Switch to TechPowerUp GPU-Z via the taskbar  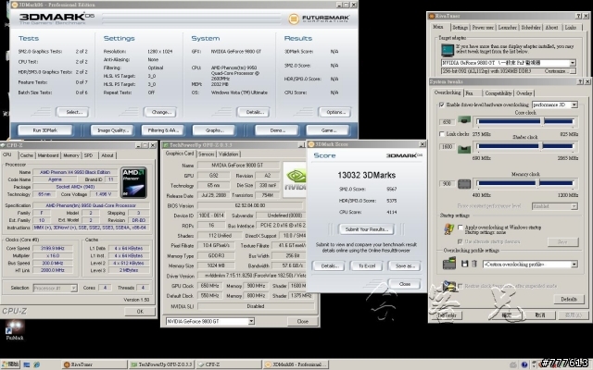coord(162,364)
